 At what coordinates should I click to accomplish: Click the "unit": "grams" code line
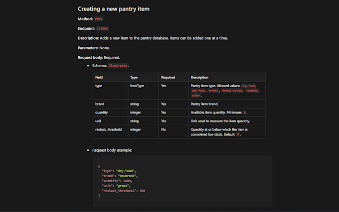pos(116,186)
